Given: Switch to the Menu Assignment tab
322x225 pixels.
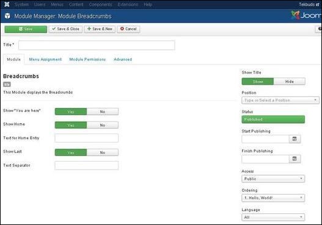Looking at the screenshot, I should pos(45,59).
